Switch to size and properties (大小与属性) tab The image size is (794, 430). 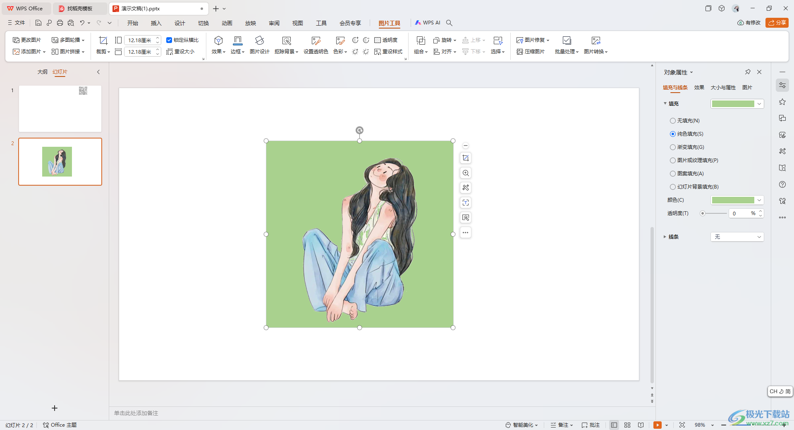point(723,88)
